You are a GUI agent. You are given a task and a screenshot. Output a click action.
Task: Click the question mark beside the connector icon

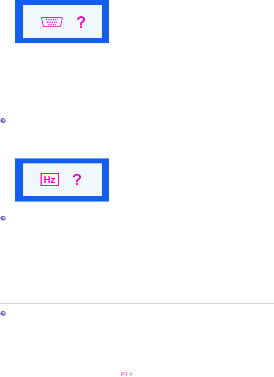[x=80, y=22]
